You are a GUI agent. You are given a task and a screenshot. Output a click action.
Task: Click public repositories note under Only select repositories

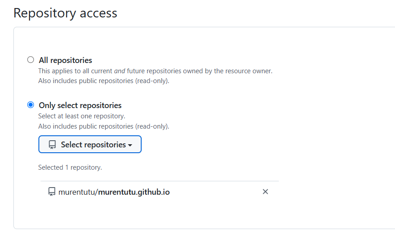104,126
